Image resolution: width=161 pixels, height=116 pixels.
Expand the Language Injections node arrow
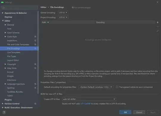5,84
